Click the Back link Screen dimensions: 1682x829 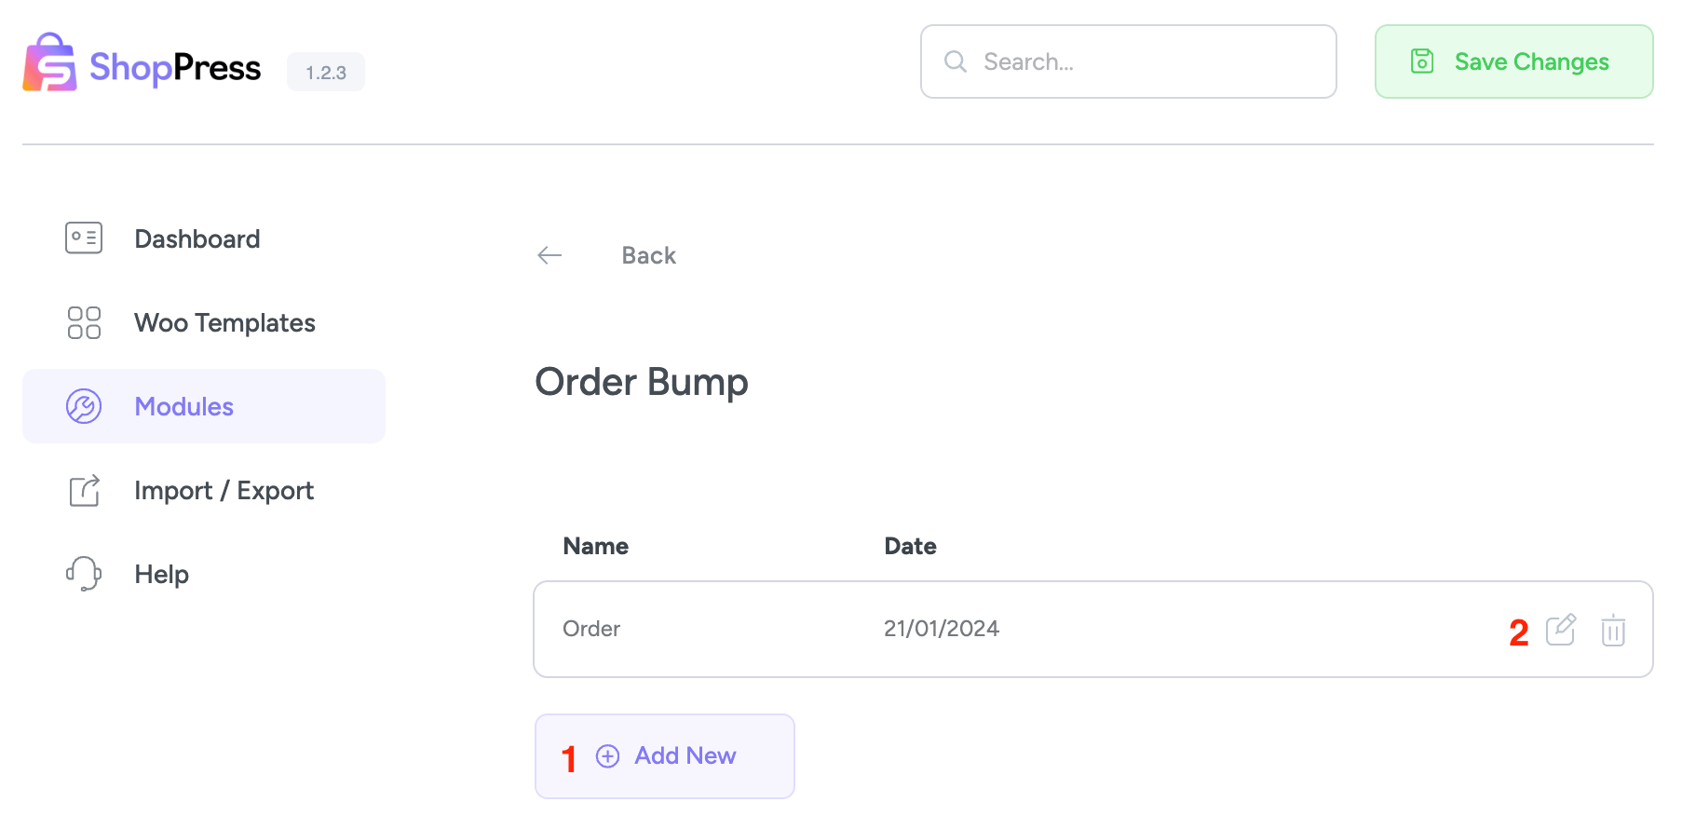pos(648,254)
